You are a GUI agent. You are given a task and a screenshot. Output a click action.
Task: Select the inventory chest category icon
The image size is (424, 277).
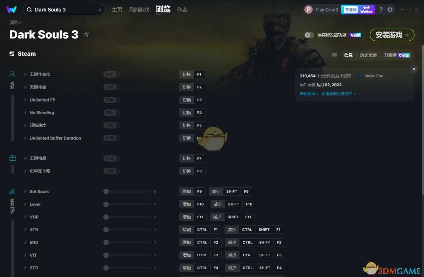pyautogui.click(x=12, y=158)
